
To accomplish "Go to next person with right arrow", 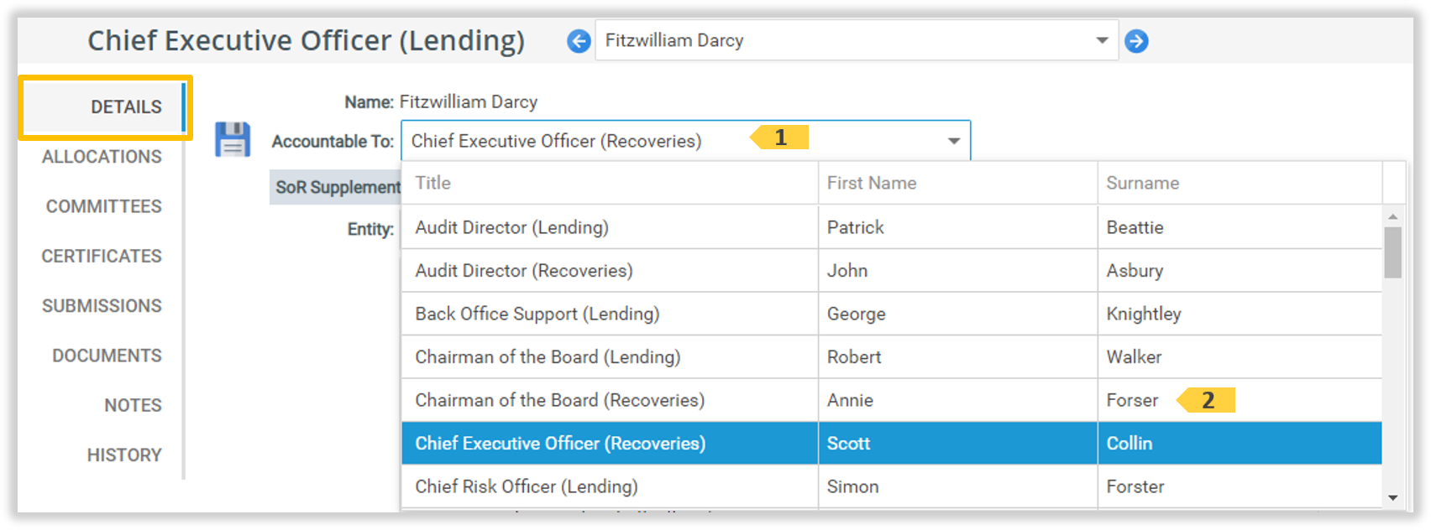I will (x=1136, y=41).
